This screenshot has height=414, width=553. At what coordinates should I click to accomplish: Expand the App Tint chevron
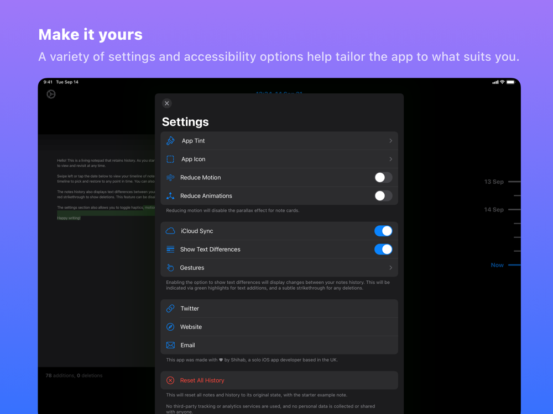[391, 141]
